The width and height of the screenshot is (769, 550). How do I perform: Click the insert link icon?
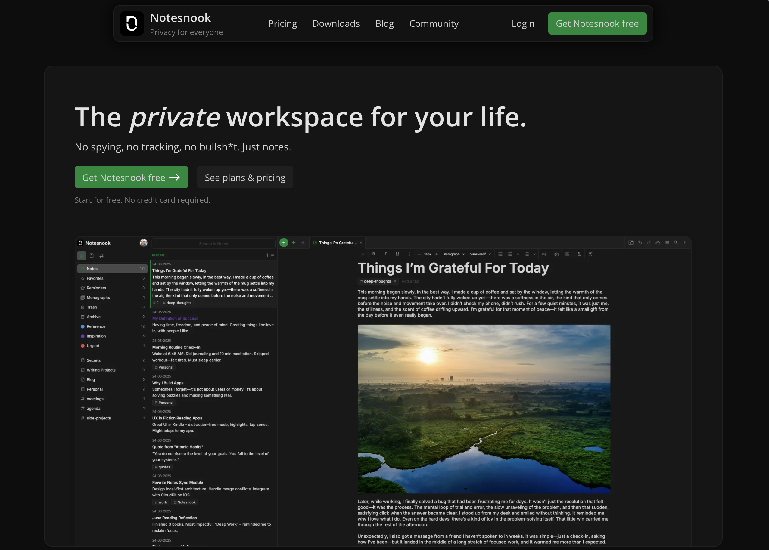coord(544,254)
